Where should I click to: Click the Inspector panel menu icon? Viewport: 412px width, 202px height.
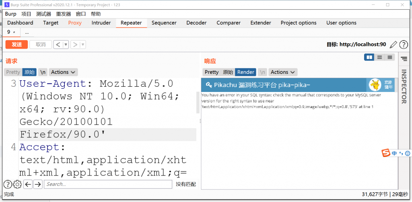tap(404, 59)
